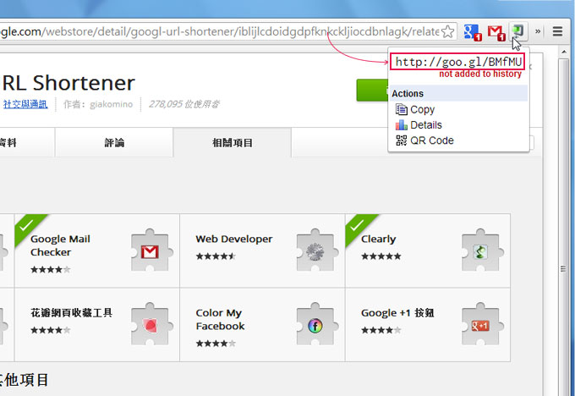Click the Clearly five-star rating
This screenshot has width=575, height=396.
381,256
